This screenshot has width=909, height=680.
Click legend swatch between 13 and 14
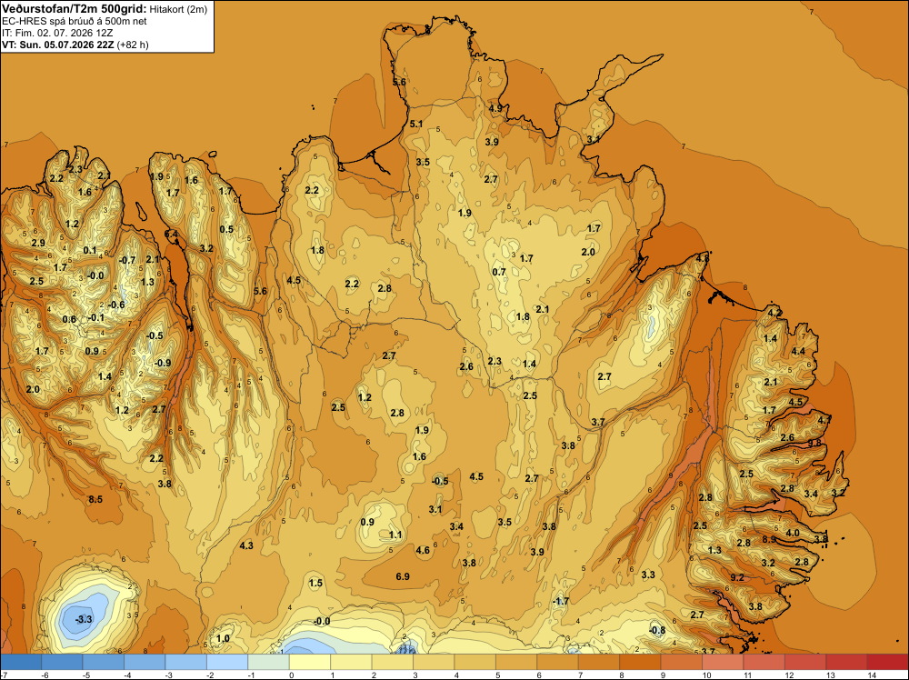pyautogui.click(x=846, y=662)
